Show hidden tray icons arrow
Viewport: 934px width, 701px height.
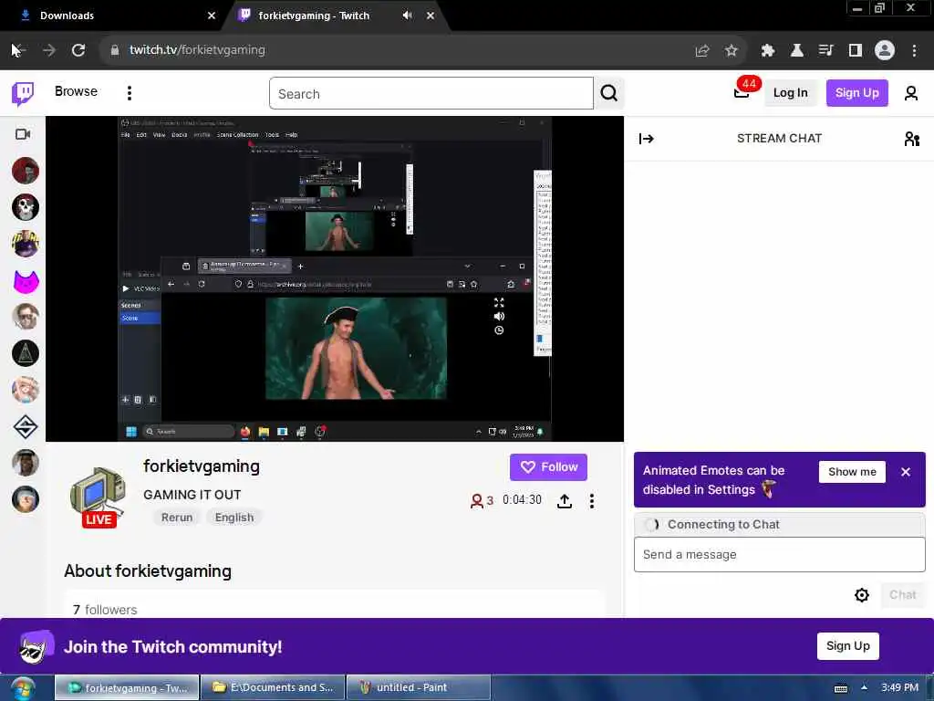pyautogui.click(x=864, y=688)
